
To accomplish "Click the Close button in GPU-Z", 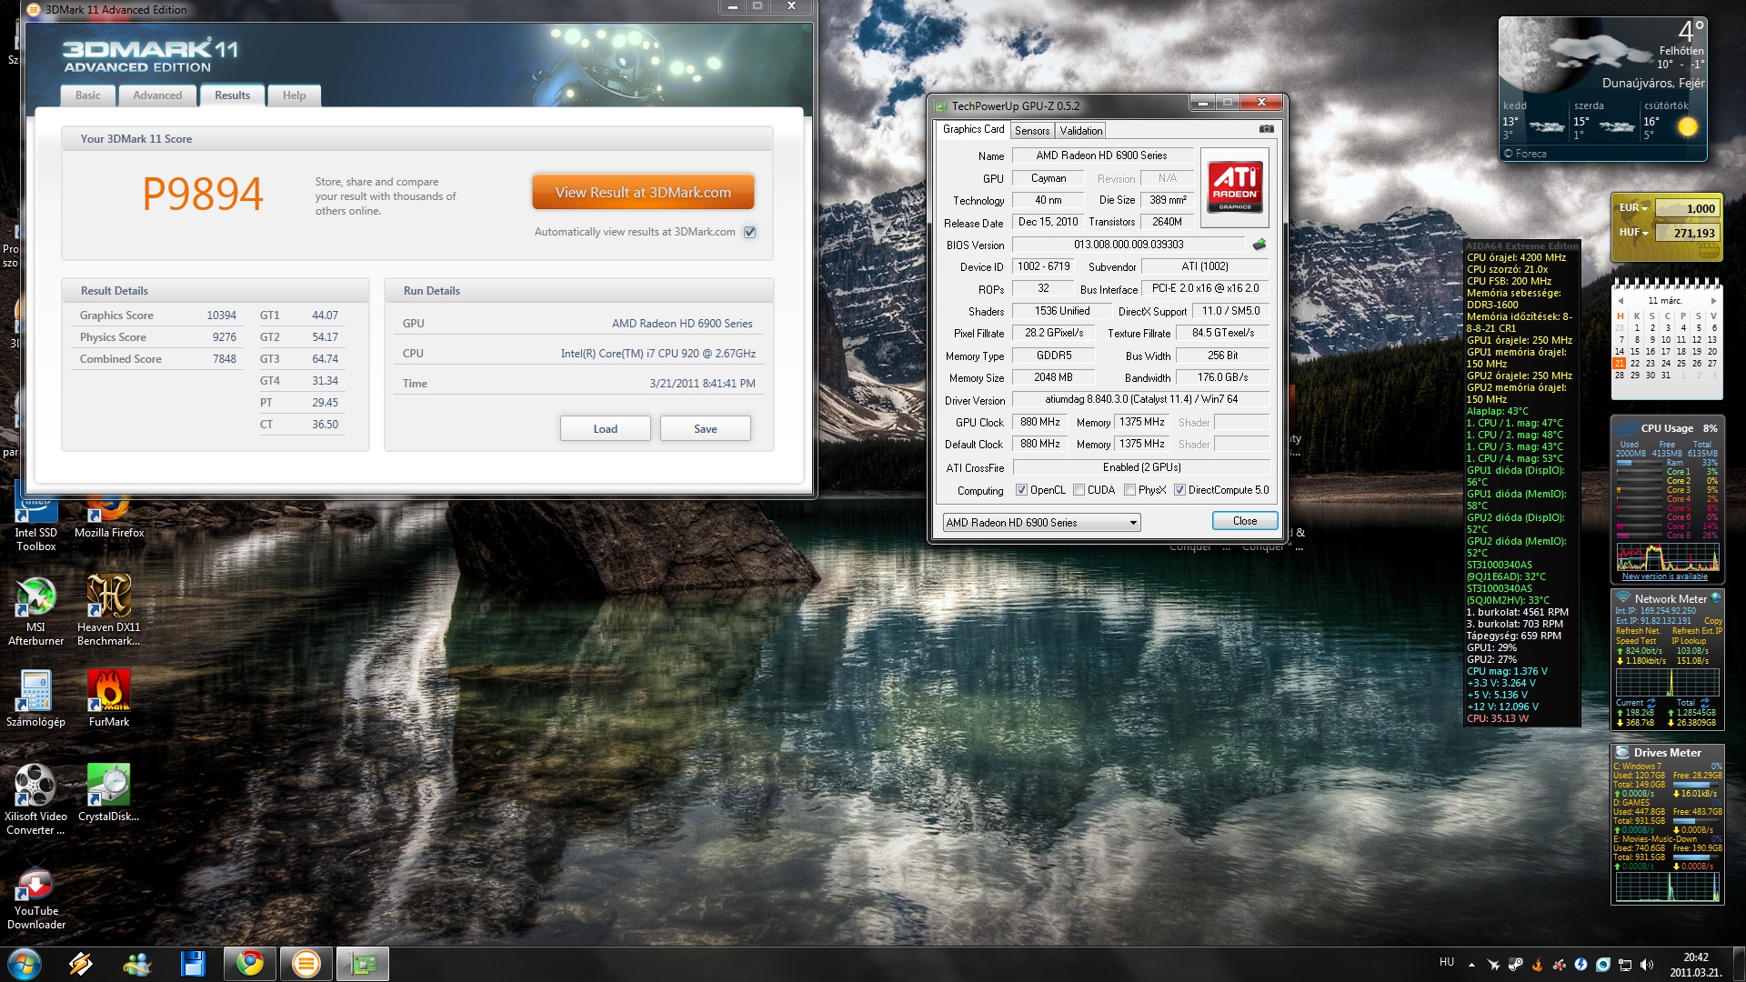I will 1245,521.
